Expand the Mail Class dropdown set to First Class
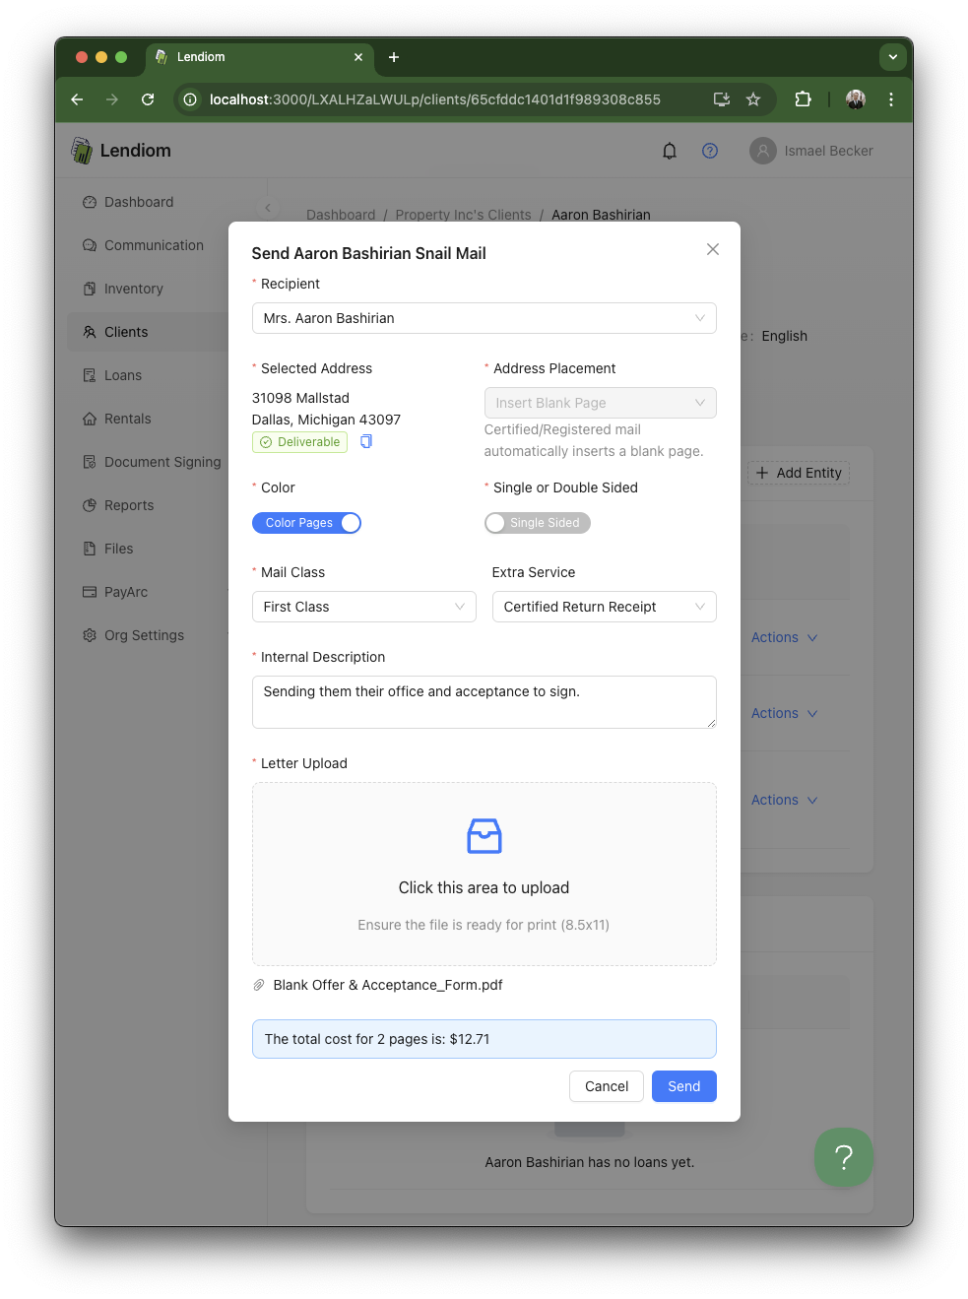This screenshot has height=1299, width=968. (x=364, y=607)
